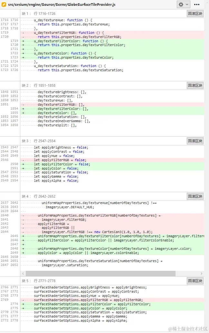This screenshot has width=209, height=333.
Task: Open the three-dots more options menu
Action: click(x=197, y=5)
